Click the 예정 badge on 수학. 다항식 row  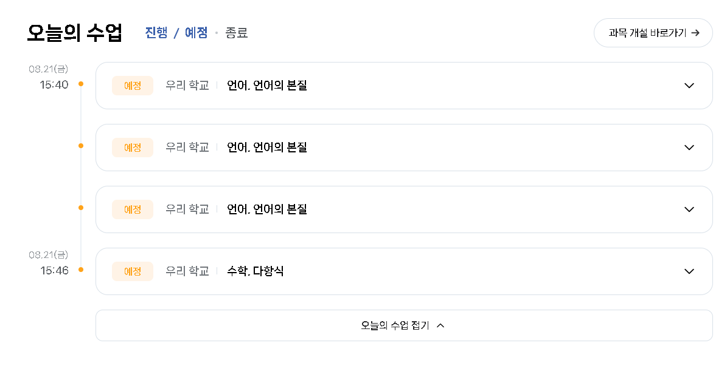point(133,271)
